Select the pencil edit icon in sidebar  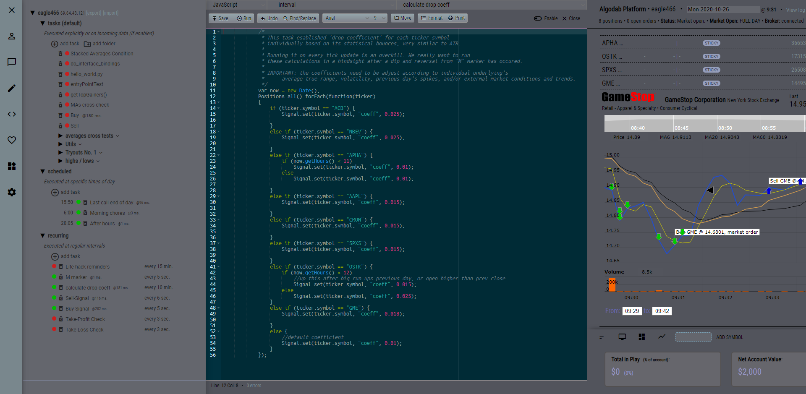(11, 88)
